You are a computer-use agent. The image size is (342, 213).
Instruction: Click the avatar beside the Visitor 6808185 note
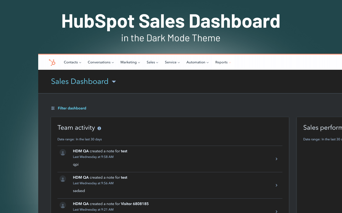63,205
